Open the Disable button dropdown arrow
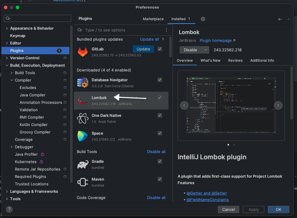 (x=206, y=50)
